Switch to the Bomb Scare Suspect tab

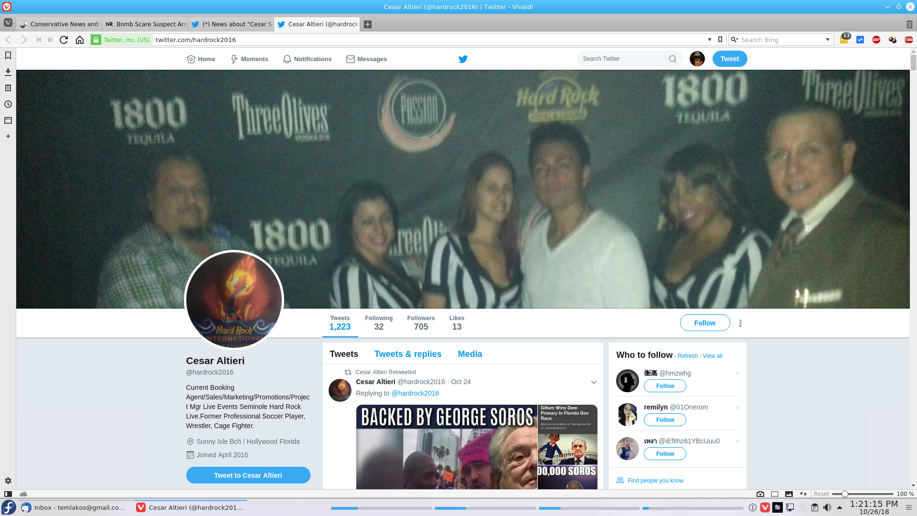coord(146,24)
